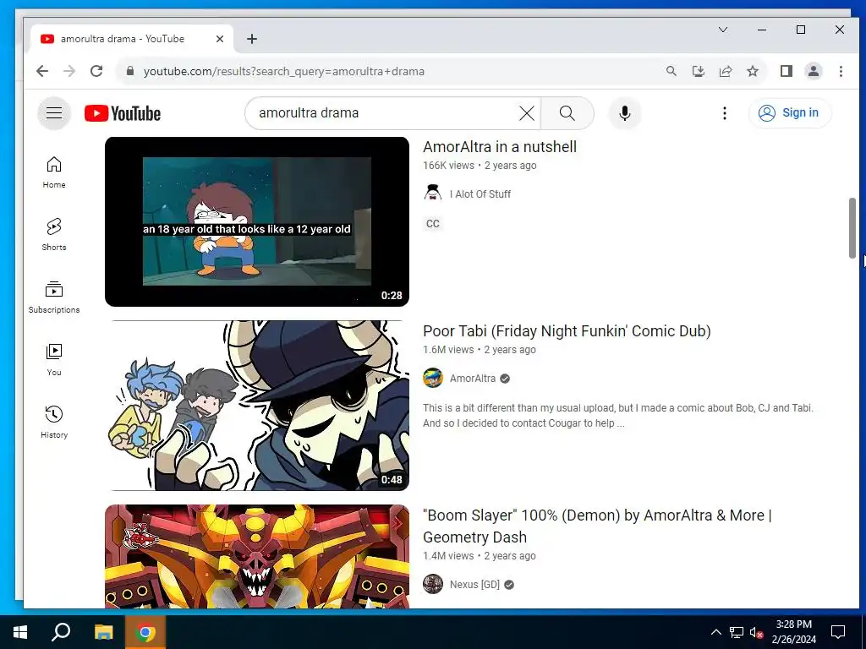Go back using the browser back arrow
Screen dimensions: 866x649
pyautogui.click(x=42, y=71)
